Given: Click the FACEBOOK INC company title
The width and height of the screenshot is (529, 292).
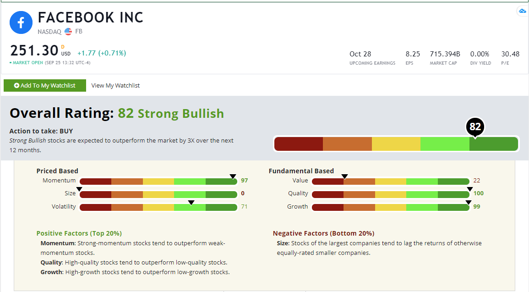Looking at the screenshot, I should (90, 17).
